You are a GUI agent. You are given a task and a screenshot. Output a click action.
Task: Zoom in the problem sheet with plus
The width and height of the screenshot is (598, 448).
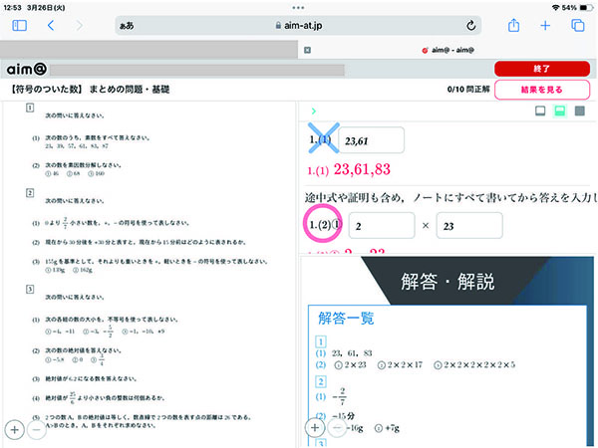[15, 430]
